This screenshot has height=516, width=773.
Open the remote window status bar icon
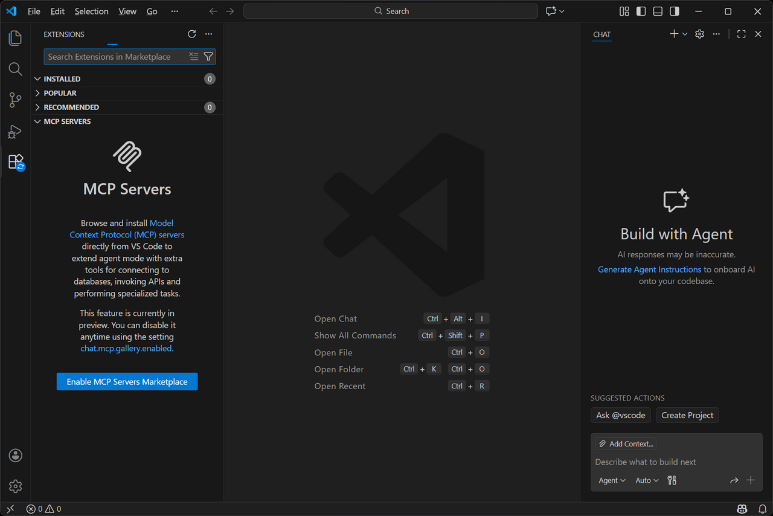(x=10, y=509)
